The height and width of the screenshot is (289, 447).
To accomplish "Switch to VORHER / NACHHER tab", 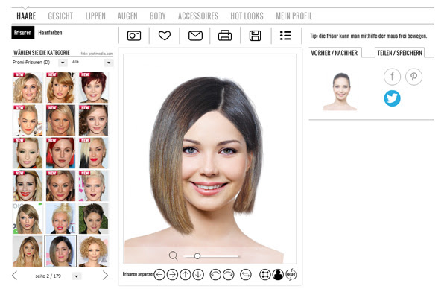I will pyautogui.click(x=335, y=53).
